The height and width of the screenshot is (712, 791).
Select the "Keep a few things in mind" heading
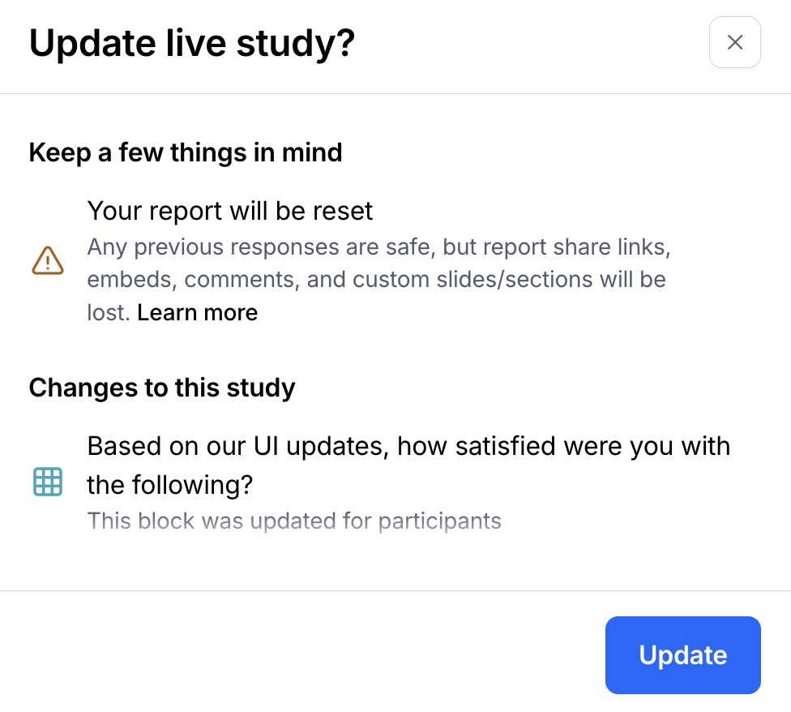186,152
